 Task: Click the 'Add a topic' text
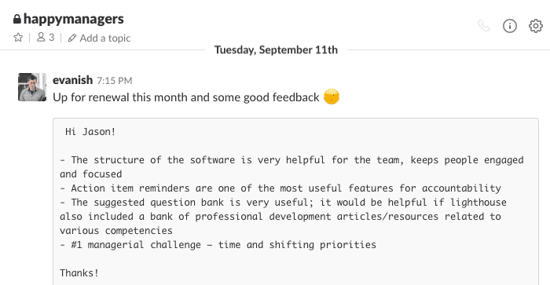coord(105,38)
